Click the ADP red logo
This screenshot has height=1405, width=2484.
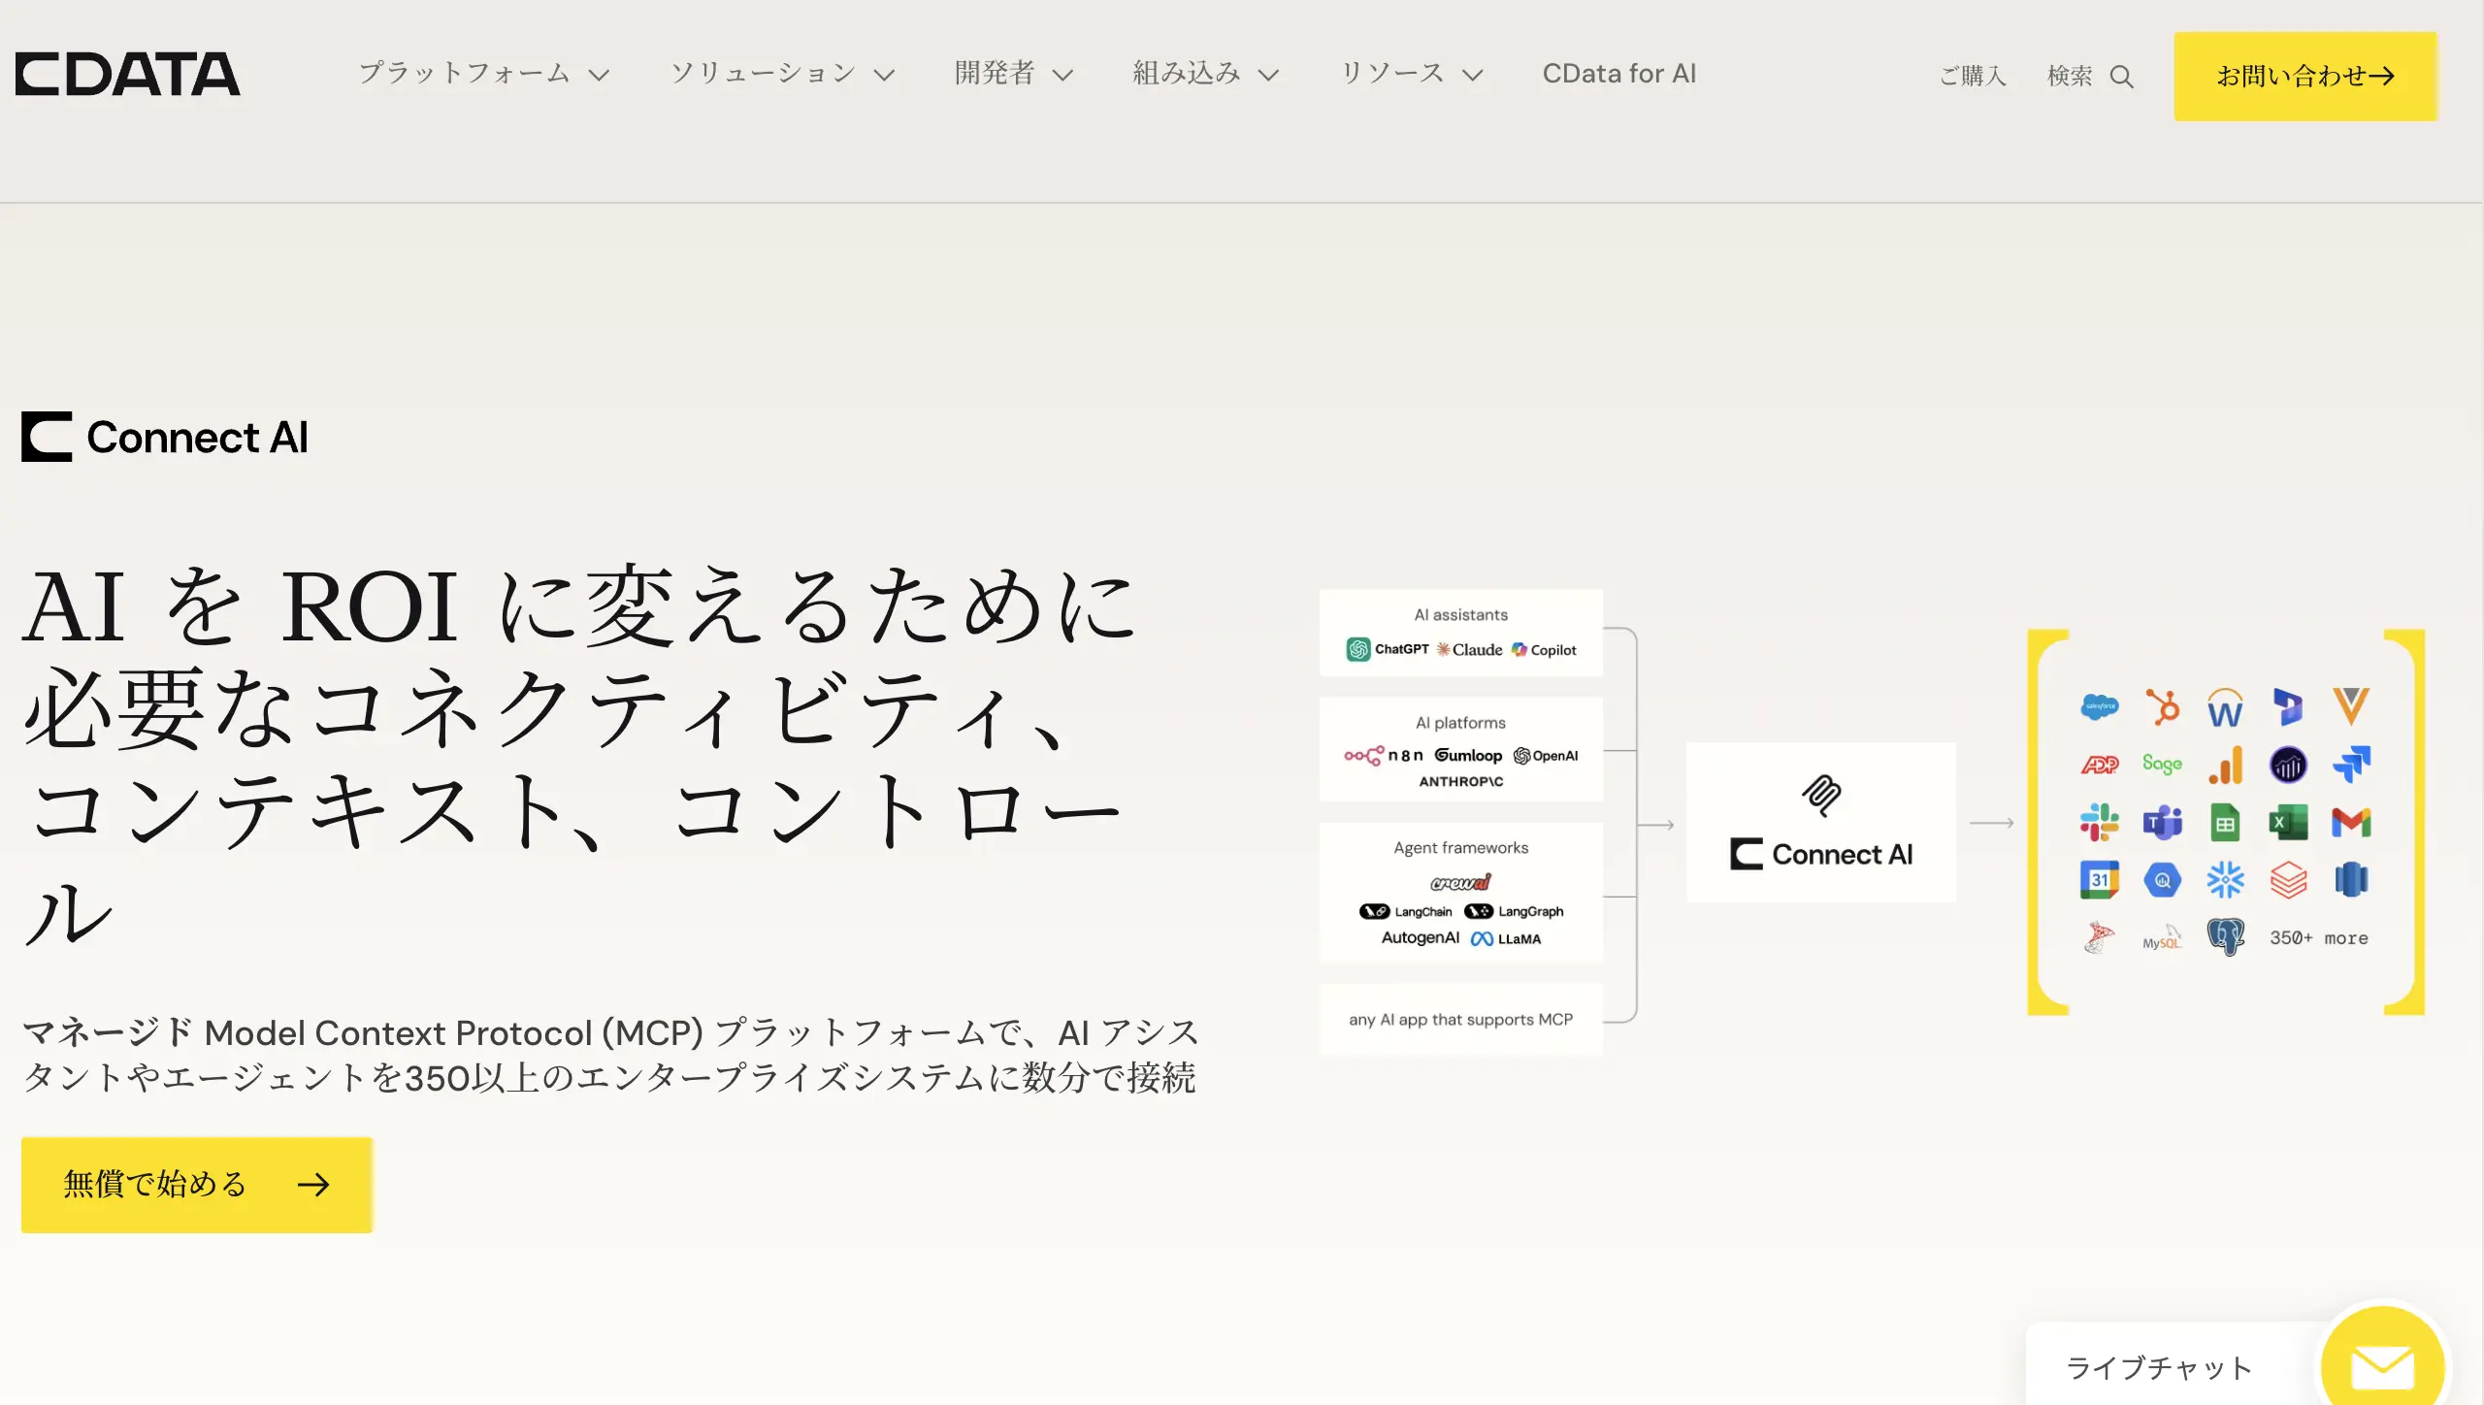click(2100, 765)
